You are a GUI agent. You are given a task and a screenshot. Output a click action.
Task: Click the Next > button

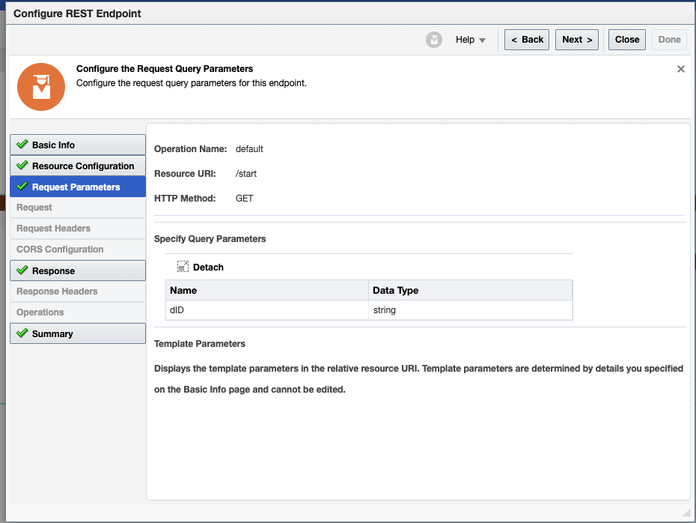[x=576, y=40]
